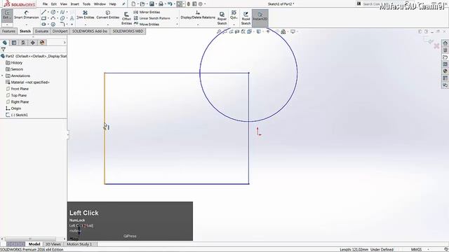Screen dimensions: 449x252
Task: Open the Line tool dropdown arrow
Action: (x=48, y=12)
